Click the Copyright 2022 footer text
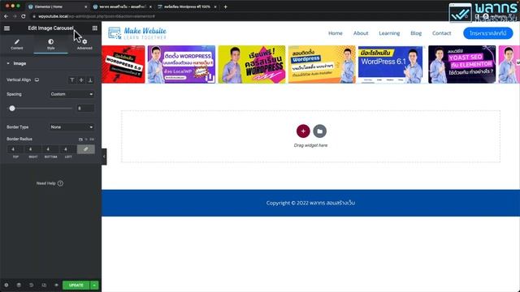The height and width of the screenshot is (292, 520). point(310,203)
